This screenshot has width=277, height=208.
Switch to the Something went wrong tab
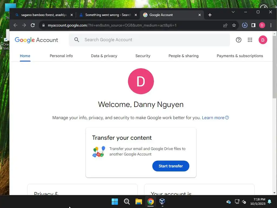pyautogui.click(x=108, y=15)
